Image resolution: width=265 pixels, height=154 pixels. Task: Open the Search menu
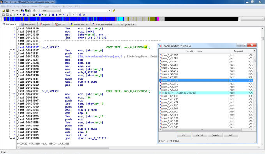coord(25,6)
